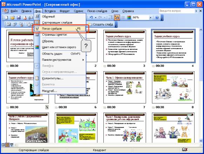Viewport: 204px width, 154px height.
Task: Click the Undo arrow icon
Action: pos(91,17)
